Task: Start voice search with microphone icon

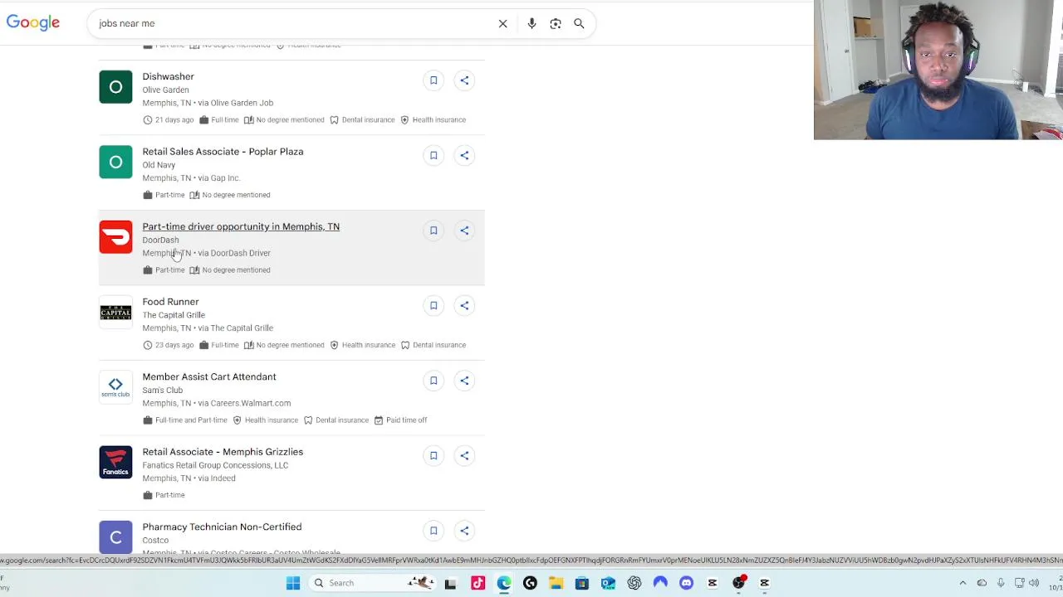Action: pos(531,23)
